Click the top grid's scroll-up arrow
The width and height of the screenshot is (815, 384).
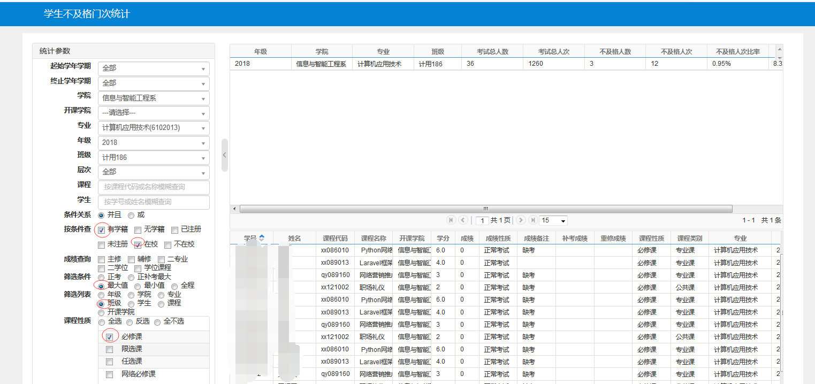[x=779, y=48]
